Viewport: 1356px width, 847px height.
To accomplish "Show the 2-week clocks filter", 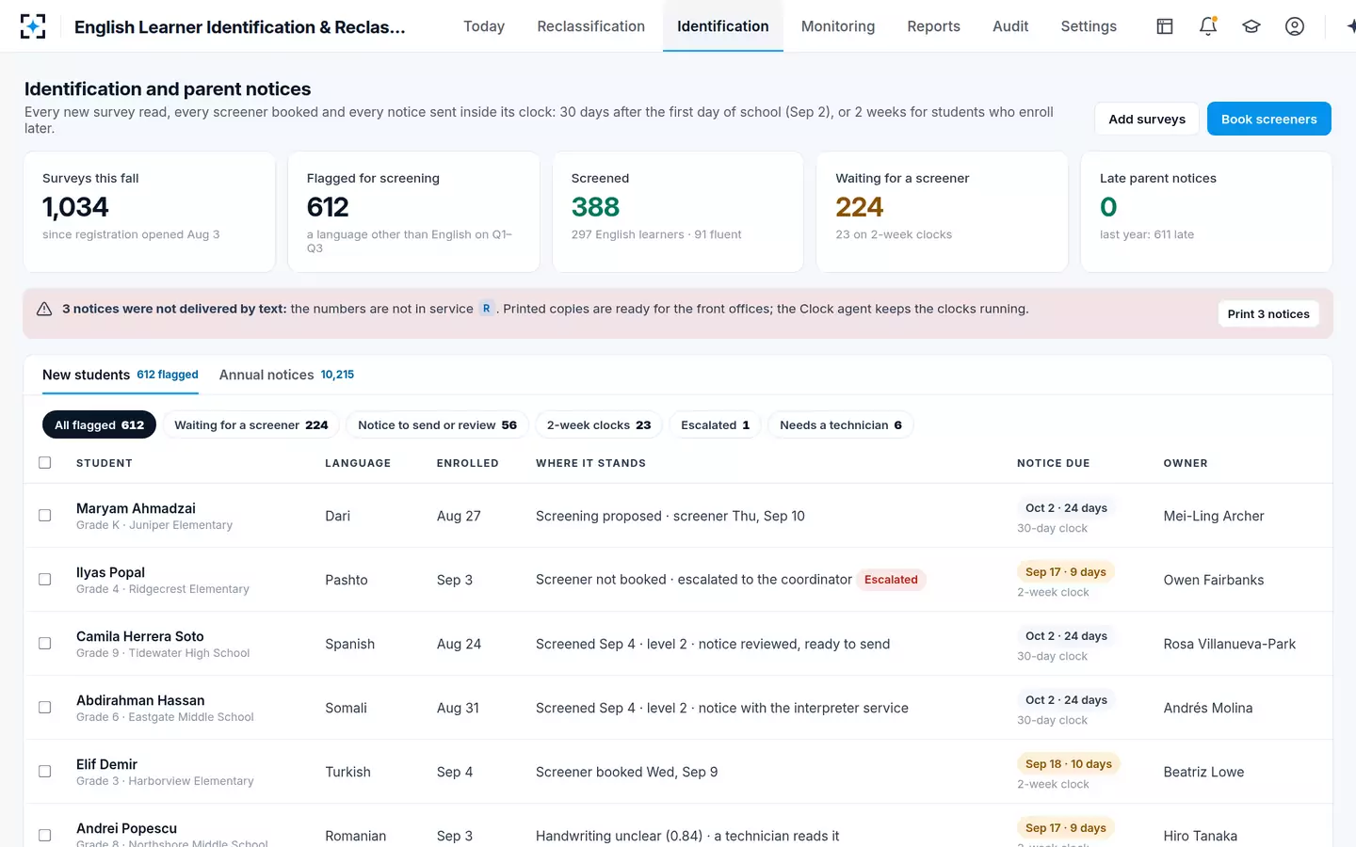I will click(599, 425).
